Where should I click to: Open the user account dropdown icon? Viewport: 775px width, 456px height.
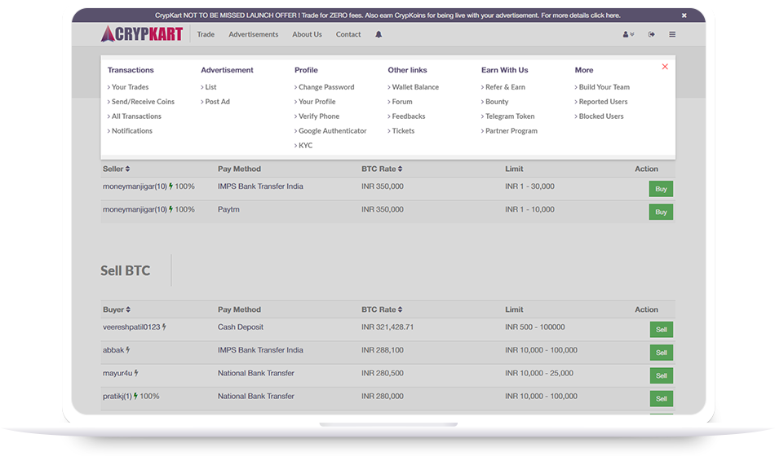tap(627, 35)
